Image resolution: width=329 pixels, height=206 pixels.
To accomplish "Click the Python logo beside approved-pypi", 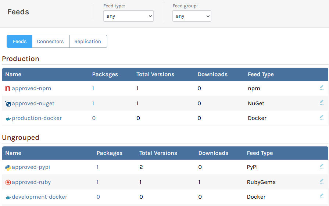I will pos(8,167).
